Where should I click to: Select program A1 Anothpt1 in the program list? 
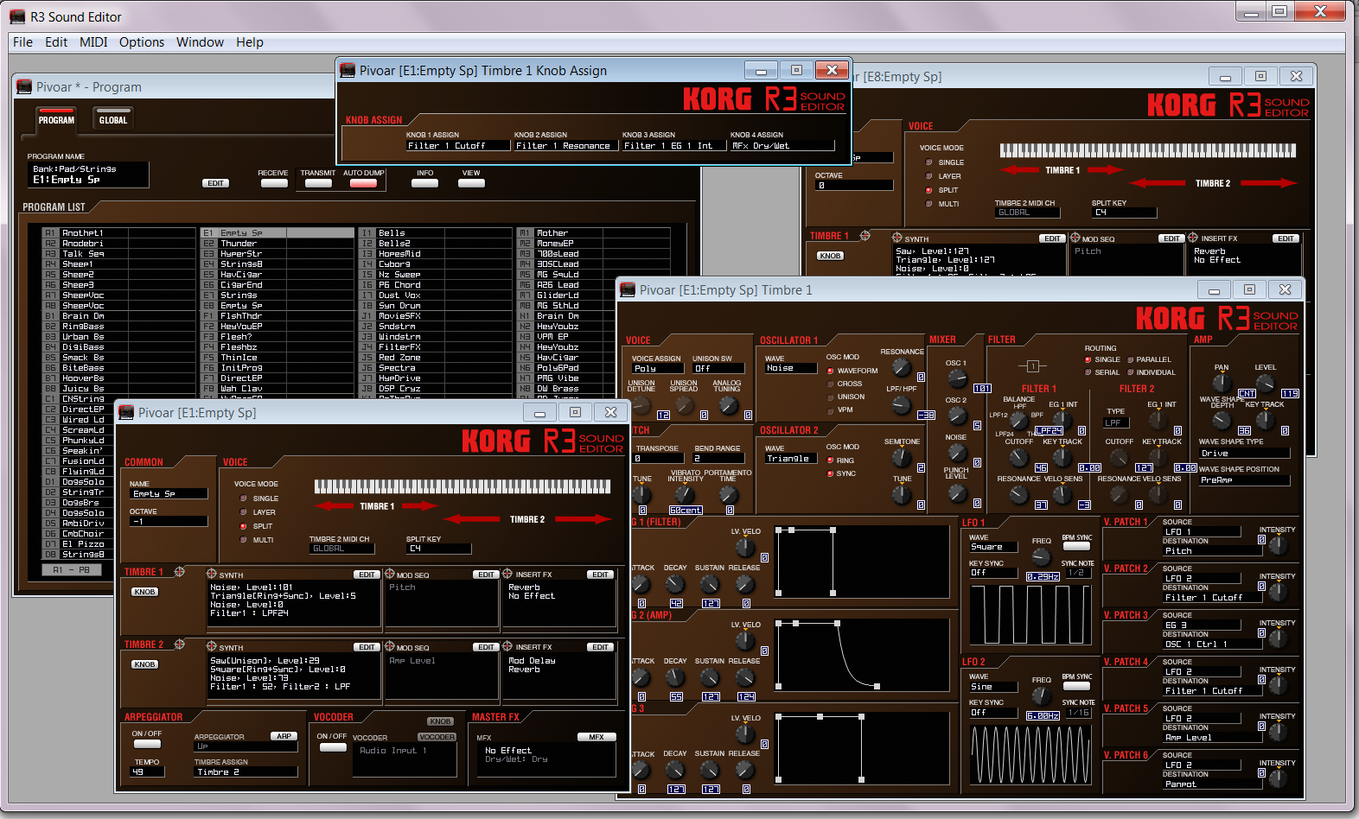pyautogui.click(x=120, y=233)
